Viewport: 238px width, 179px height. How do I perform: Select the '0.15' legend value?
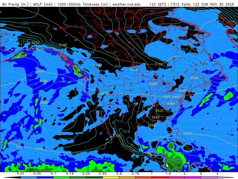point(70,174)
